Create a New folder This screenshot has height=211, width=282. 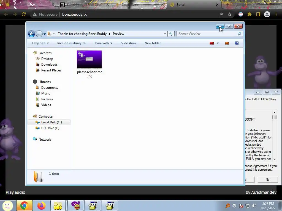(153, 43)
